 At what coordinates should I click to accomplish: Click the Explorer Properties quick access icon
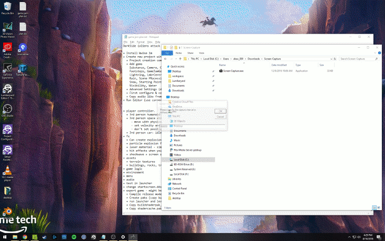click(171, 48)
